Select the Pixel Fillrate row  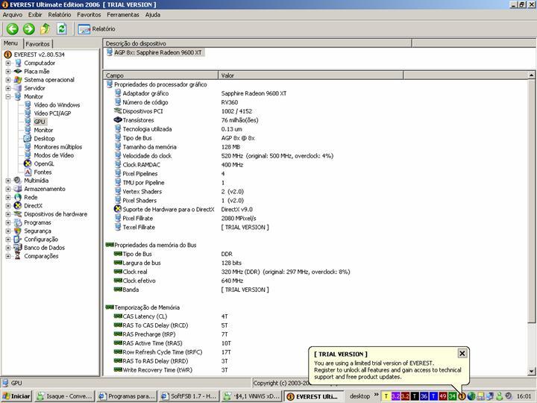tap(137, 218)
